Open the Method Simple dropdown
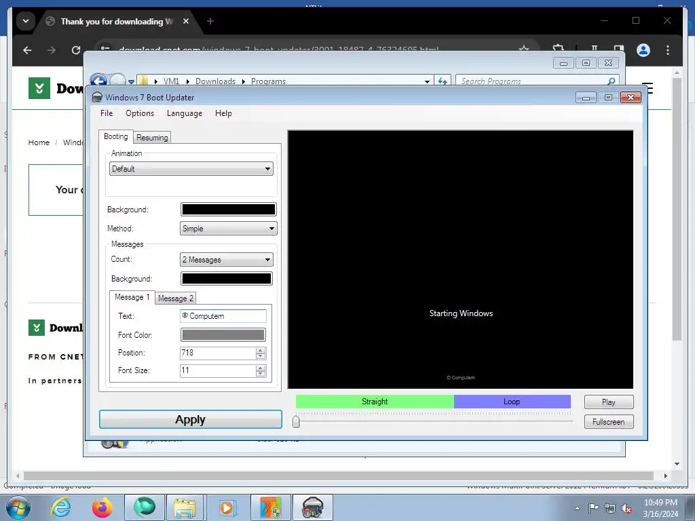The width and height of the screenshot is (695, 521). coord(228,229)
